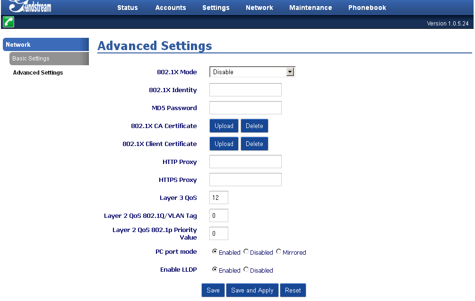Click the green phone icon
This screenshot has height=301, width=475.
pyautogui.click(x=9, y=22)
